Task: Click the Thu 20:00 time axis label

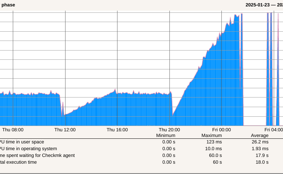Action: (x=169, y=130)
